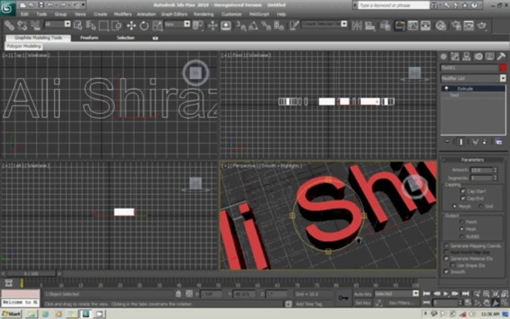Select the NURBS output radio button
The image size is (510, 319).
point(461,236)
